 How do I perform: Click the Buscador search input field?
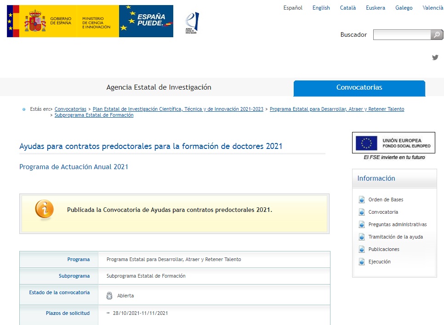(402, 35)
